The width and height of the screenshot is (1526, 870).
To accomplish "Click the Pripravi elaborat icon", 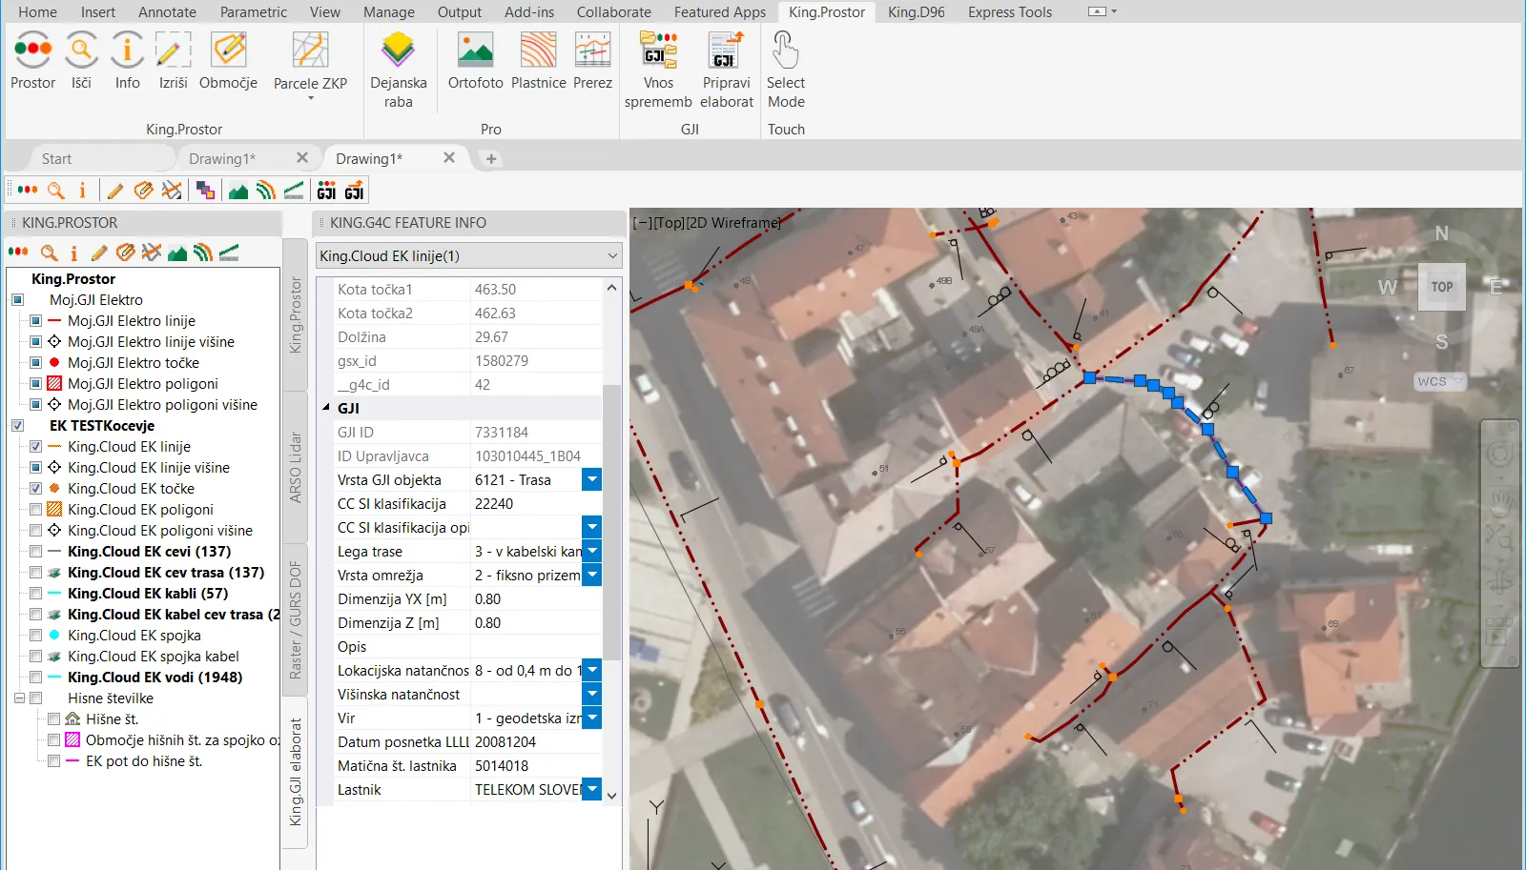I will click(726, 51).
